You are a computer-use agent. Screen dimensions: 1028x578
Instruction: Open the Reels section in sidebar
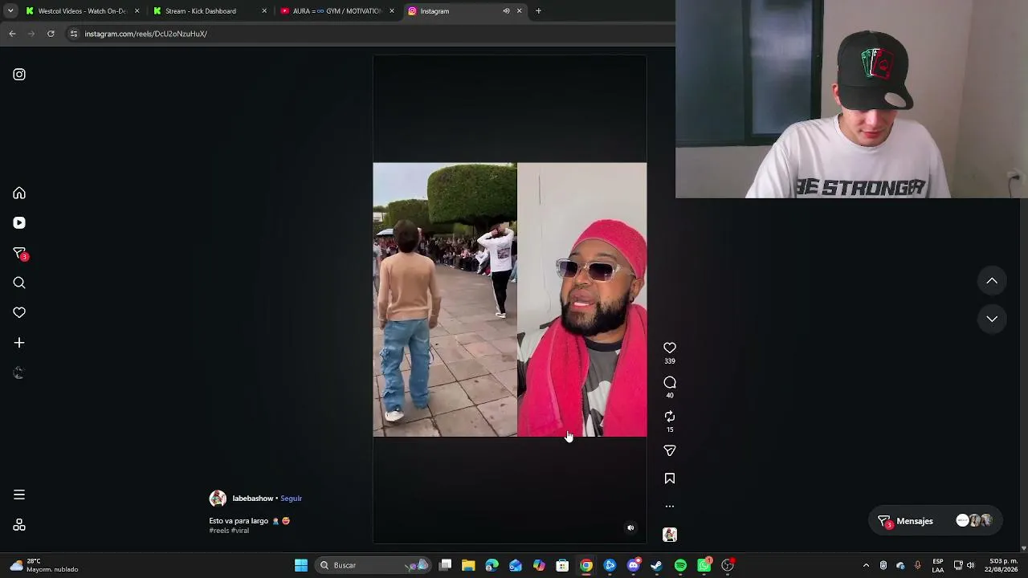[x=19, y=223]
